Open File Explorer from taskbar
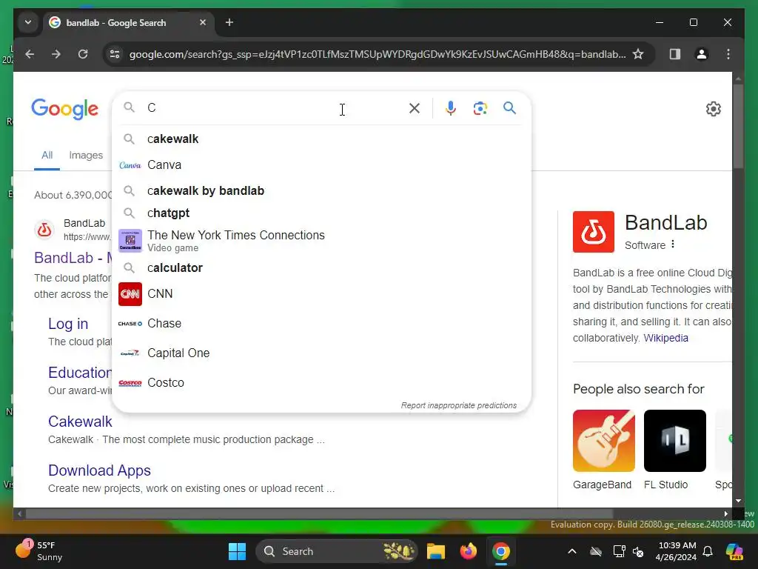This screenshot has height=569, width=758. tap(435, 551)
